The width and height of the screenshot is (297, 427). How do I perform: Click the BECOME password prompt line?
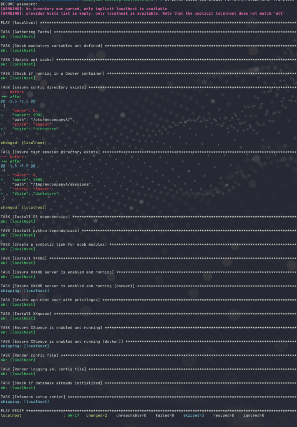[19, 4]
